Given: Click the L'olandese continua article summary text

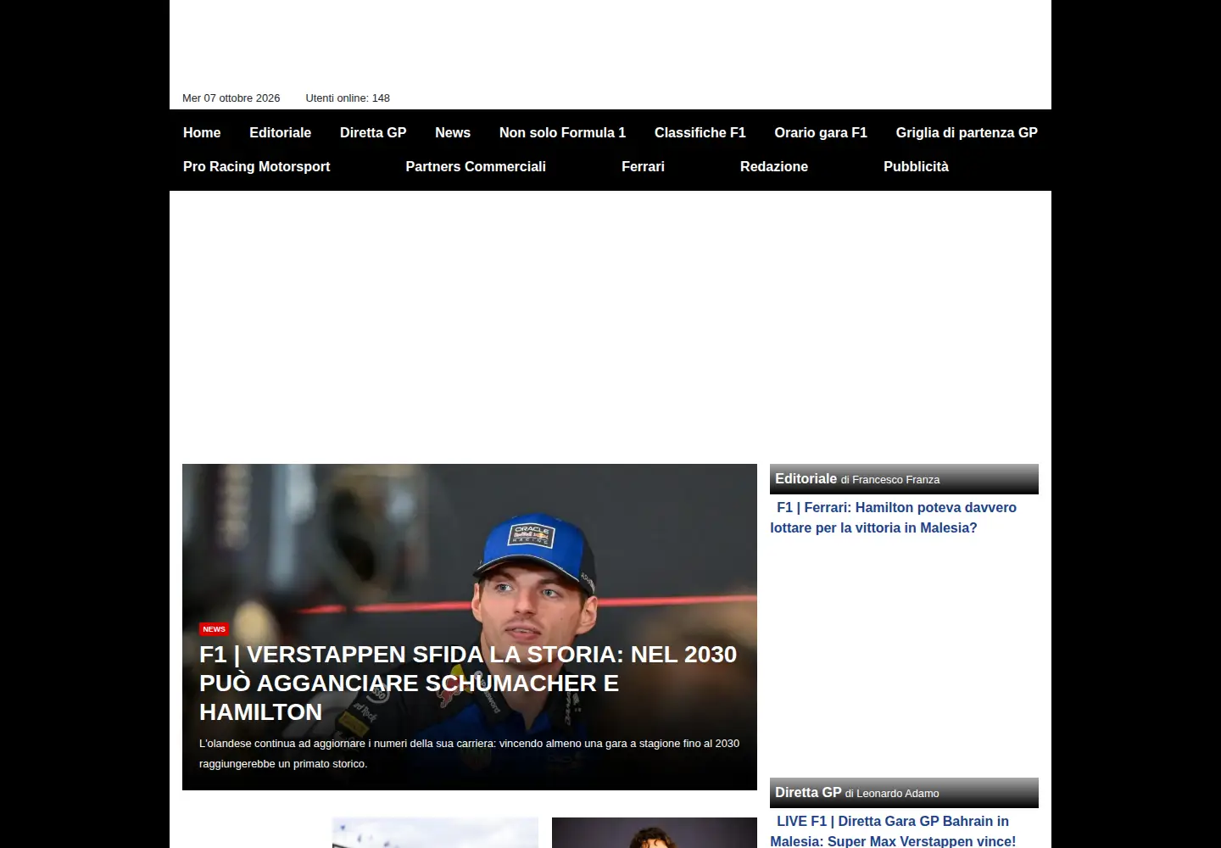Looking at the screenshot, I should click(469, 754).
